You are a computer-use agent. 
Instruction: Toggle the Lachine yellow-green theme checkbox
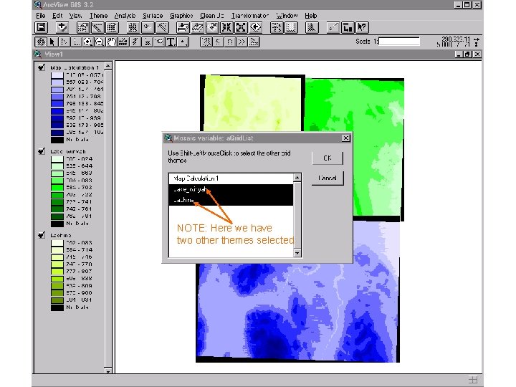click(42, 235)
